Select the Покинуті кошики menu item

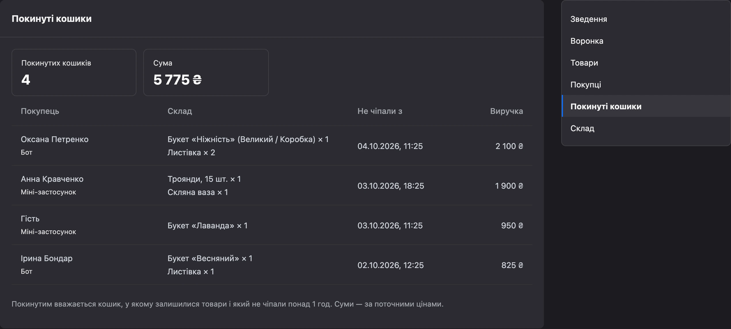click(646, 106)
